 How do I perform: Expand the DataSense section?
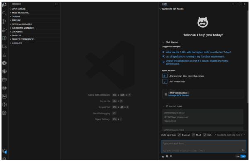34,31
